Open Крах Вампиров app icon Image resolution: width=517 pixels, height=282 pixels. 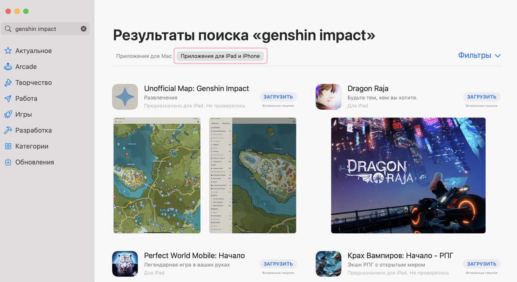click(329, 264)
